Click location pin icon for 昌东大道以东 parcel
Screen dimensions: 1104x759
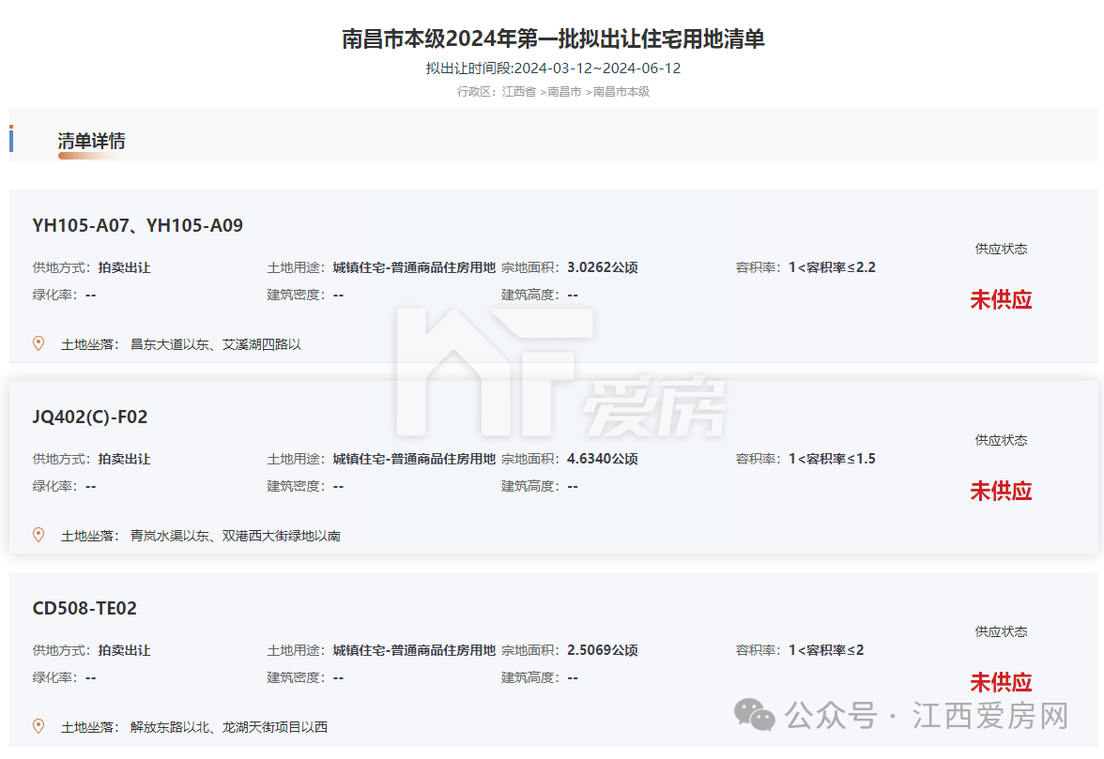pos(38,343)
